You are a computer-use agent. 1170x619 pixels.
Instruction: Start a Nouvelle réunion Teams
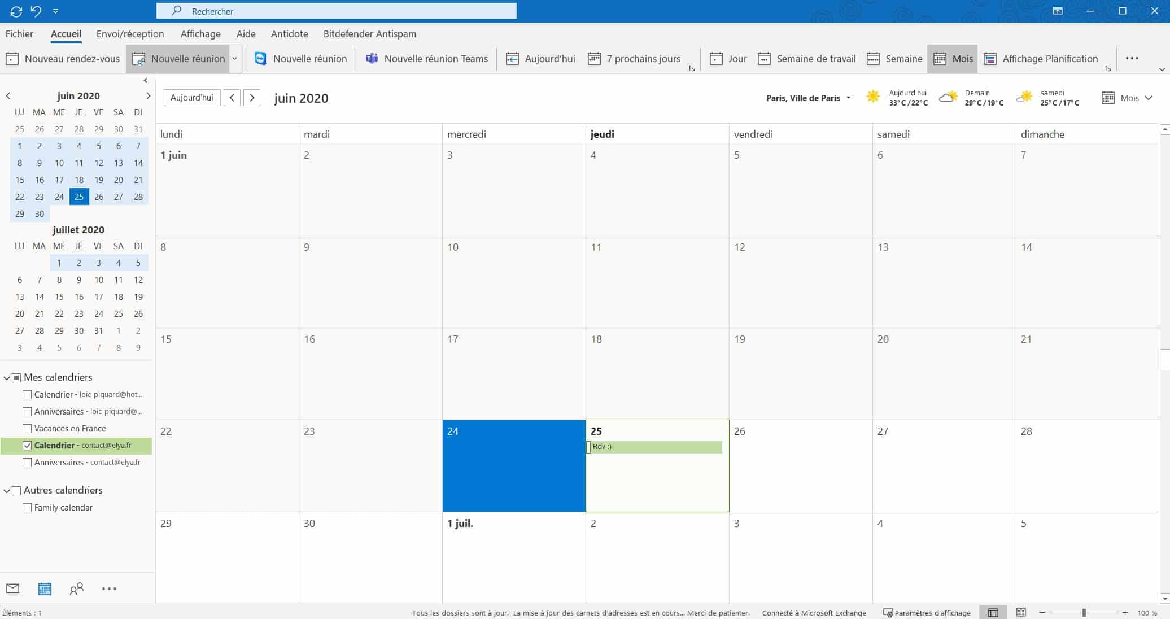click(427, 59)
